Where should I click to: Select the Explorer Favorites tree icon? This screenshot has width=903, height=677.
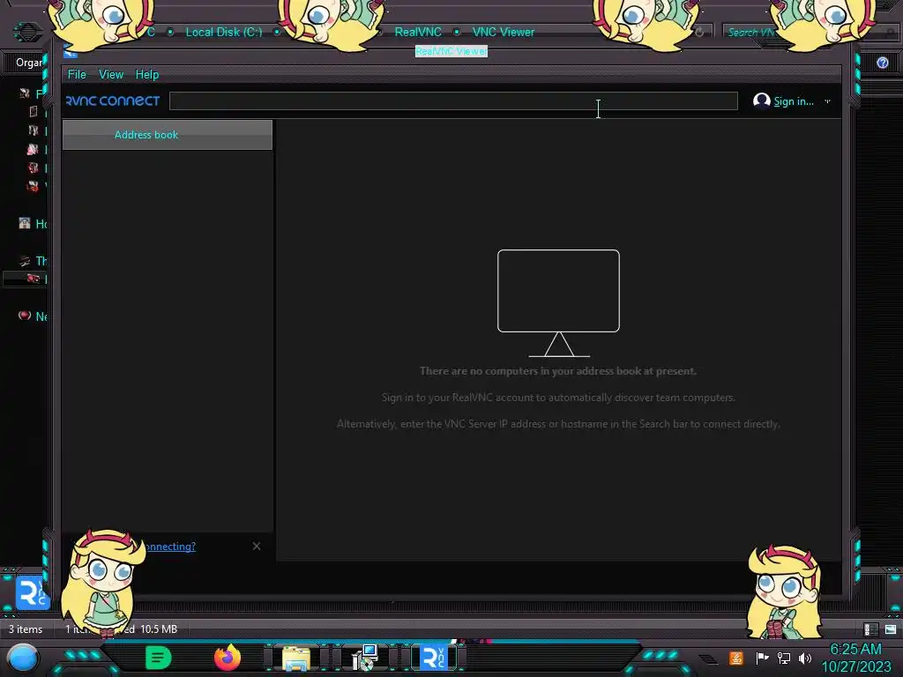tap(25, 93)
